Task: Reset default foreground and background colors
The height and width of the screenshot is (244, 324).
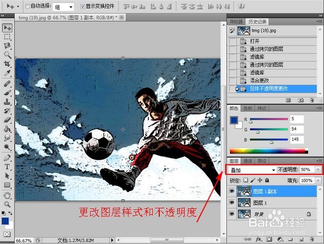Action: click(3, 213)
